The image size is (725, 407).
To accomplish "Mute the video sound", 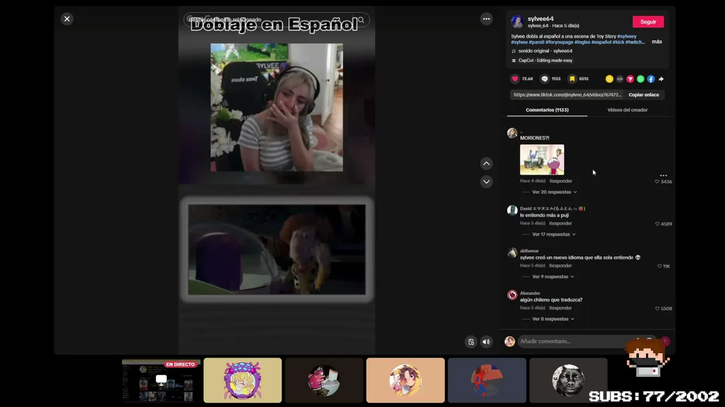I will tap(486, 341).
